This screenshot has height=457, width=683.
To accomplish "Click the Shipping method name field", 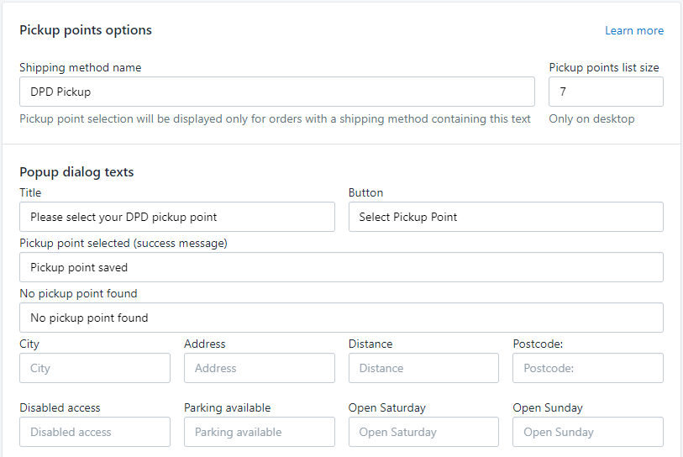I will point(277,92).
